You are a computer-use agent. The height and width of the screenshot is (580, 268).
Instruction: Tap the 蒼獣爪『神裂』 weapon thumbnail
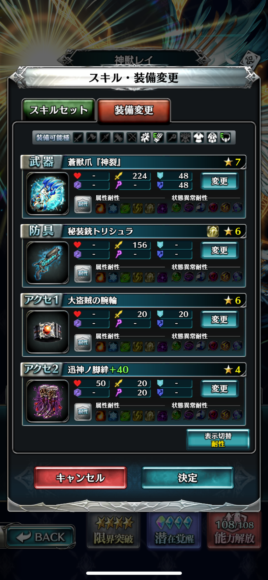click(x=48, y=194)
